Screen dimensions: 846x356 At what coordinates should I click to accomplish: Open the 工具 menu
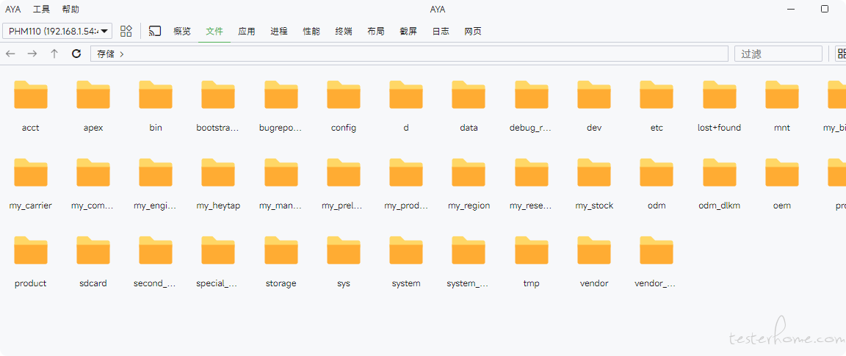coord(41,10)
